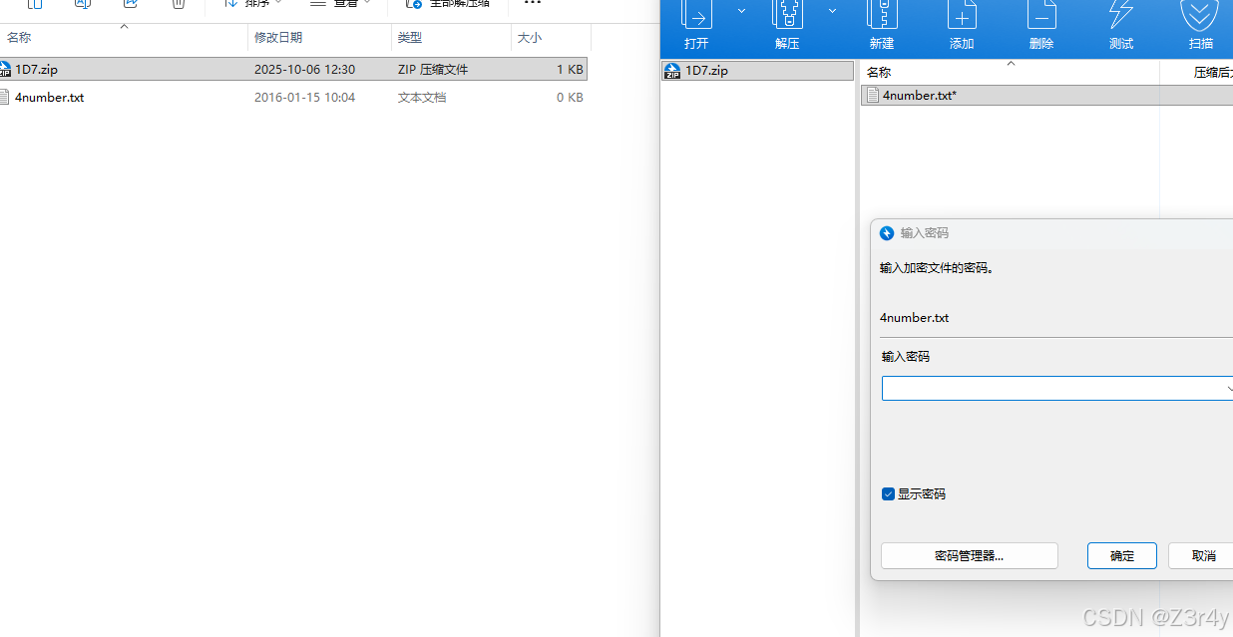Click the 0 KB size cell

(570, 97)
